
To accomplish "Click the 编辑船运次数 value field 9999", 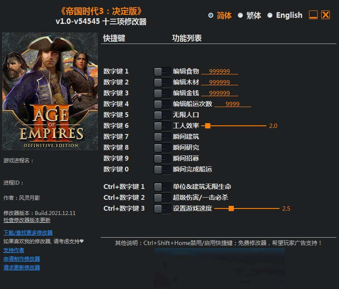I will (233, 104).
